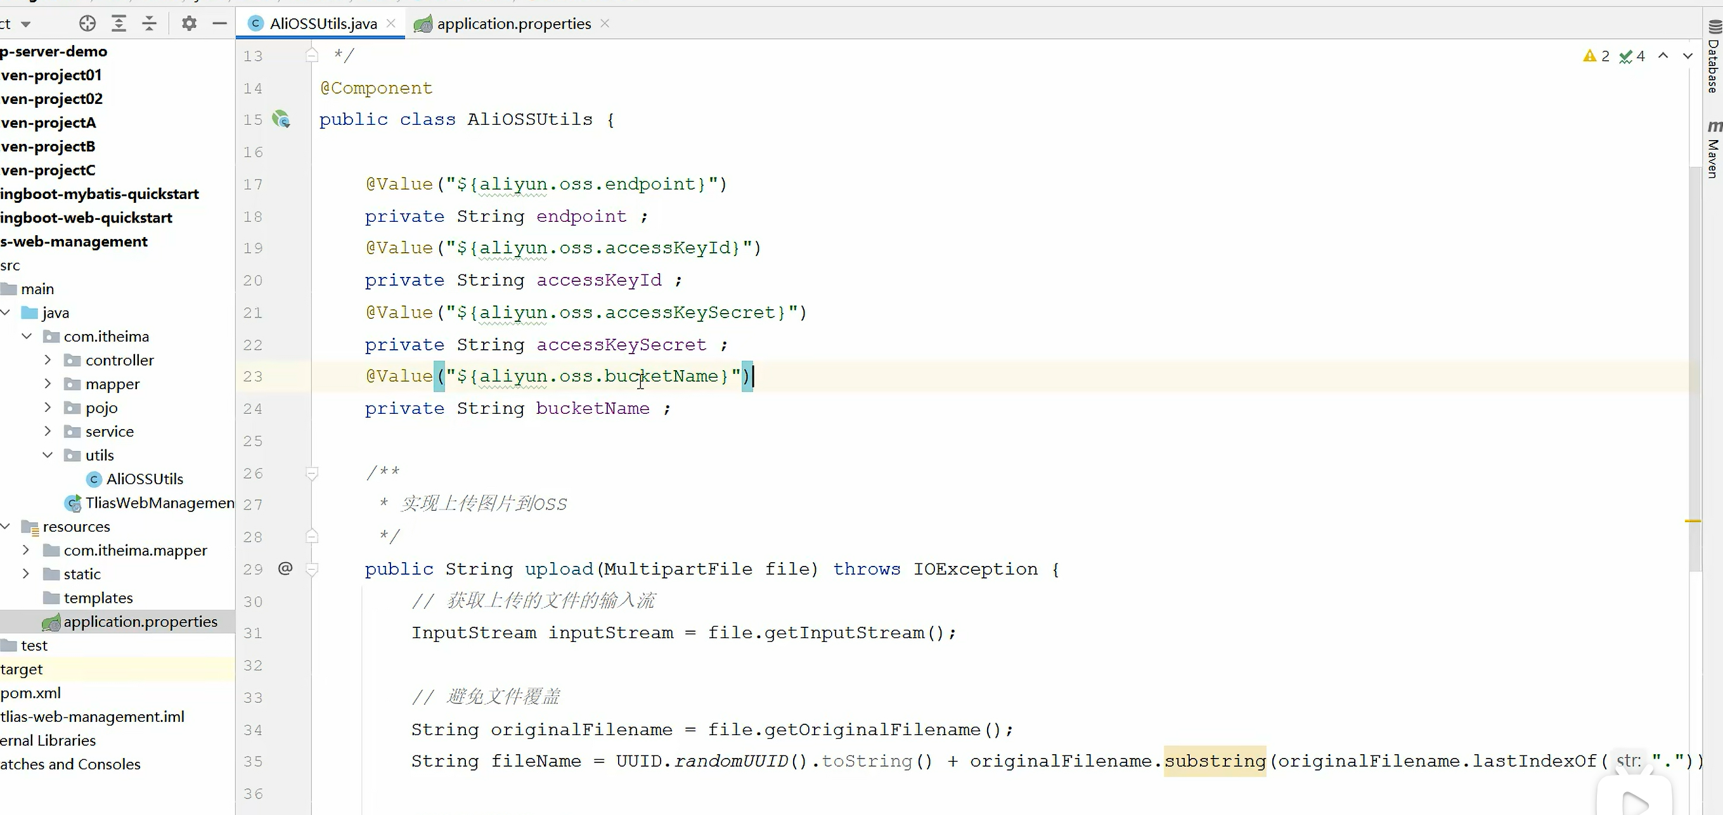Collapse the utils folder
1723x815 pixels.
[48, 455]
